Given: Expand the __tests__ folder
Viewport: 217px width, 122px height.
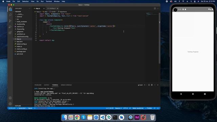Looking at the screenshot, I should [20, 14].
